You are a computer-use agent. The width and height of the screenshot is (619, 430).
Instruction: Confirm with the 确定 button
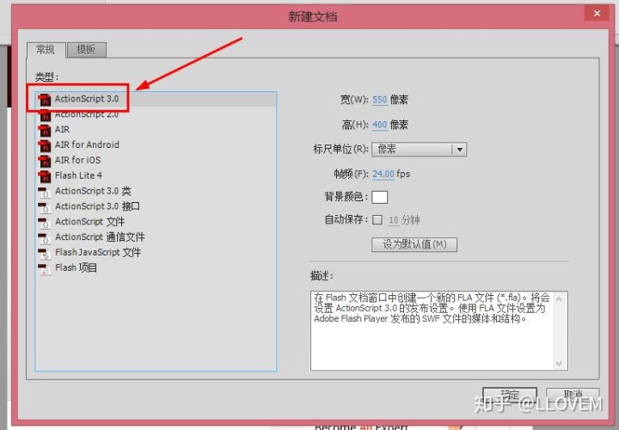click(x=510, y=395)
